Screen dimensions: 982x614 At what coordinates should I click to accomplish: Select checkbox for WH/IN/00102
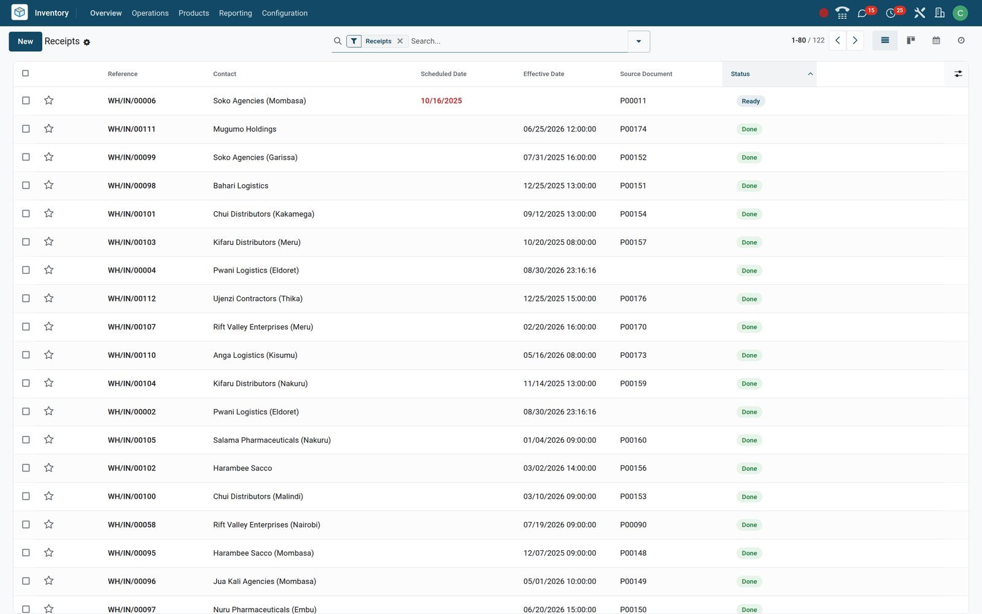pyautogui.click(x=26, y=467)
